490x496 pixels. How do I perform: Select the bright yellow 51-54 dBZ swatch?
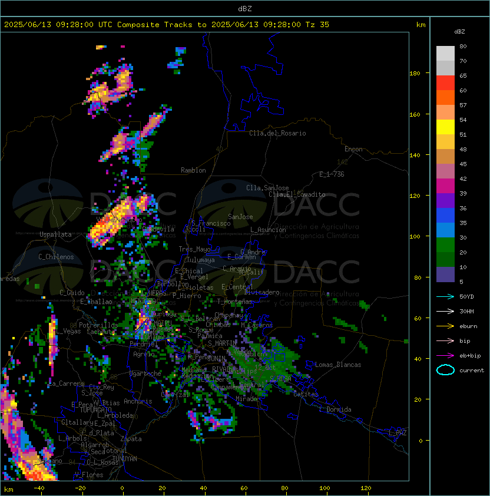coord(445,127)
